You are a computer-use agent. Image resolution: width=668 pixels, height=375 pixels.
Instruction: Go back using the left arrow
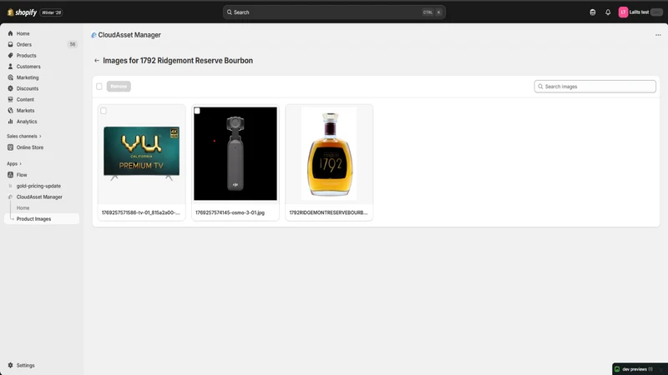point(97,60)
